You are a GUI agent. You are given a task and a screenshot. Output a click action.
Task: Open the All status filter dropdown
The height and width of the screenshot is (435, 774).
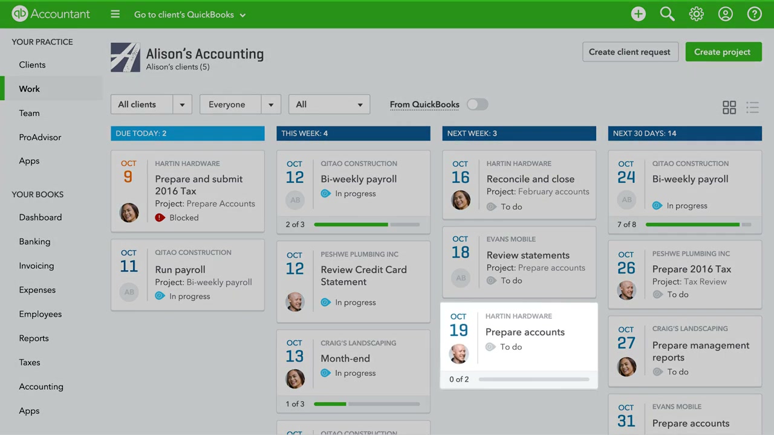tap(329, 105)
